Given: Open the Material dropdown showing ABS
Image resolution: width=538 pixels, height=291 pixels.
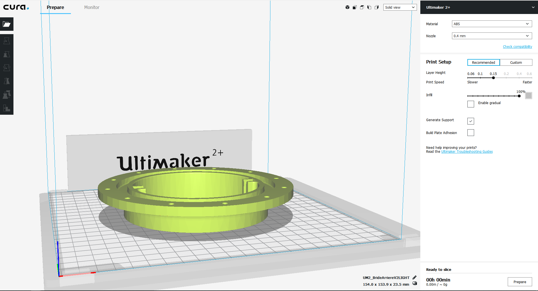Looking at the screenshot, I should [x=492, y=24].
